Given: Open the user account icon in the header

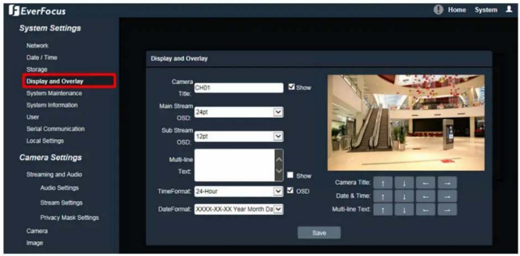Looking at the screenshot, I should pyautogui.click(x=509, y=9).
